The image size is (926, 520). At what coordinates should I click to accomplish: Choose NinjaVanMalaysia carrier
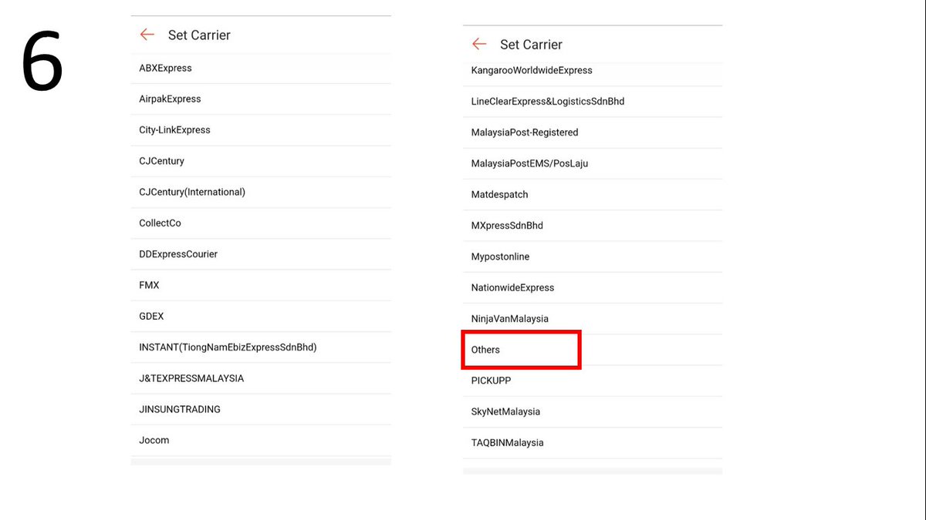click(x=593, y=319)
